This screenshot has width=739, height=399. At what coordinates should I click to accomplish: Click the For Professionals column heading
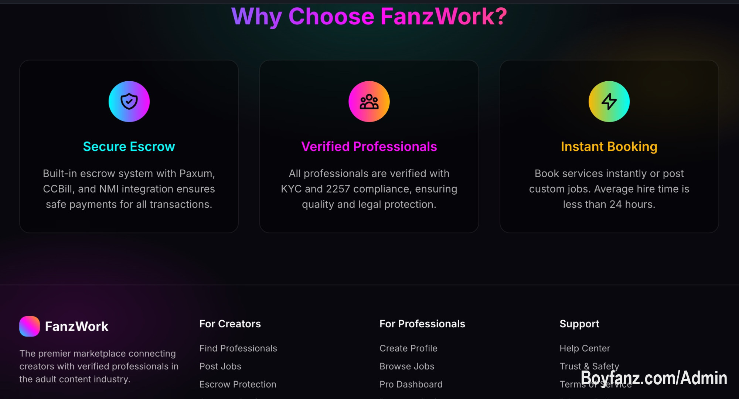[x=422, y=324]
